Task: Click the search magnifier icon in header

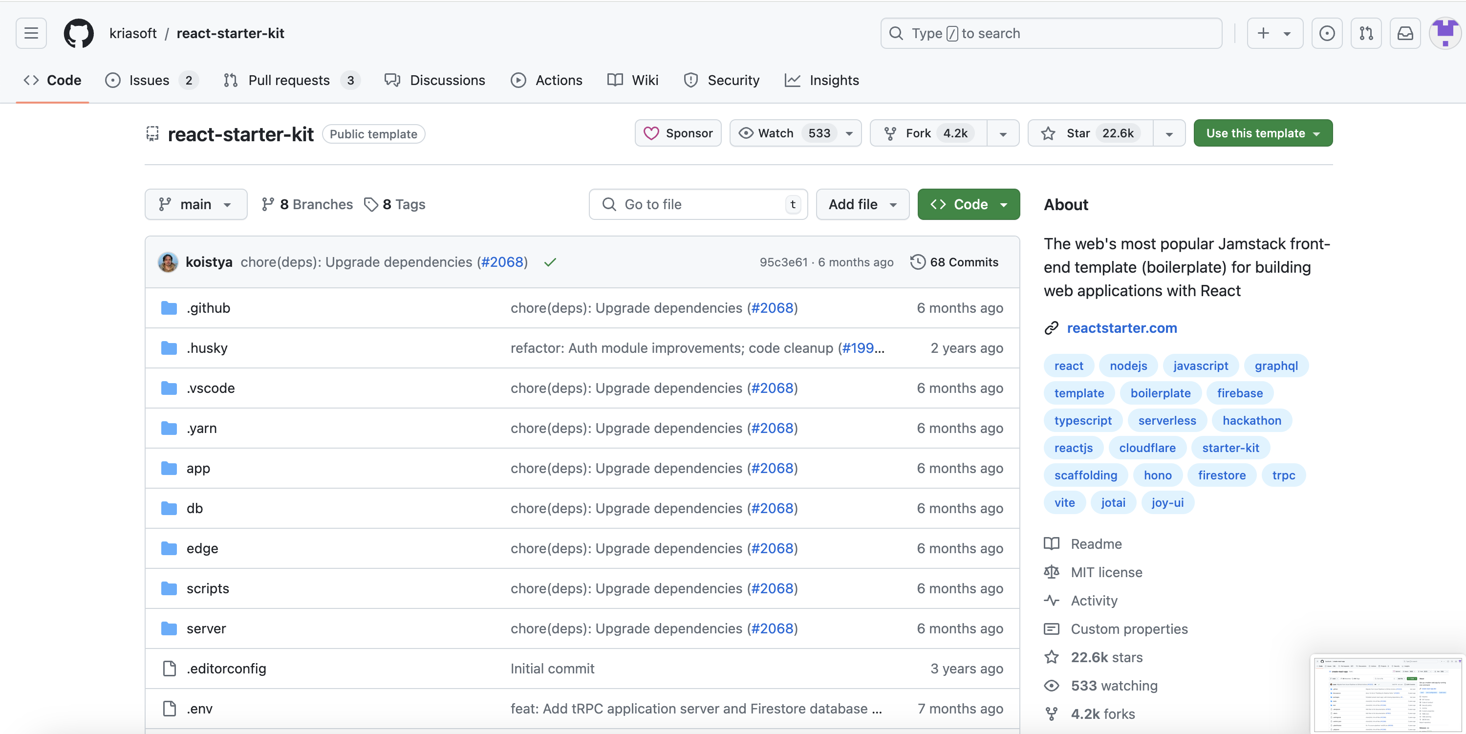Action: [896, 33]
